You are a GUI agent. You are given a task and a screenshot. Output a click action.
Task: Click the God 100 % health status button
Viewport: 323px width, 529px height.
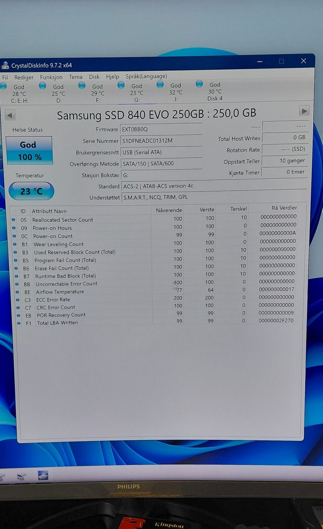coord(29,151)
